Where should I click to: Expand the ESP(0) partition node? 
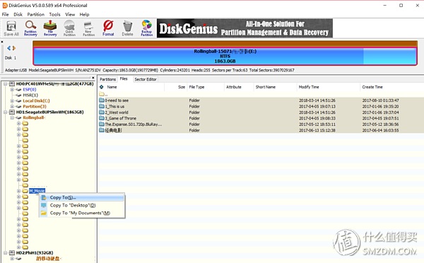tap(12, 90)
